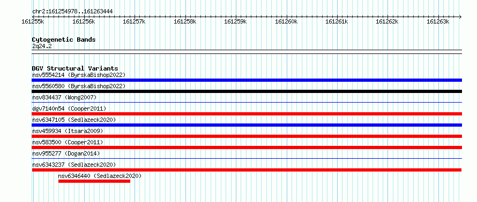Select the red bar under nsv583500
The height and width of the screenshot is (202, 477).
click(247, 147)
